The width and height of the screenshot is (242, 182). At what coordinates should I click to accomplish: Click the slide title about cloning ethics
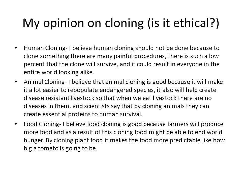[121, 23]
